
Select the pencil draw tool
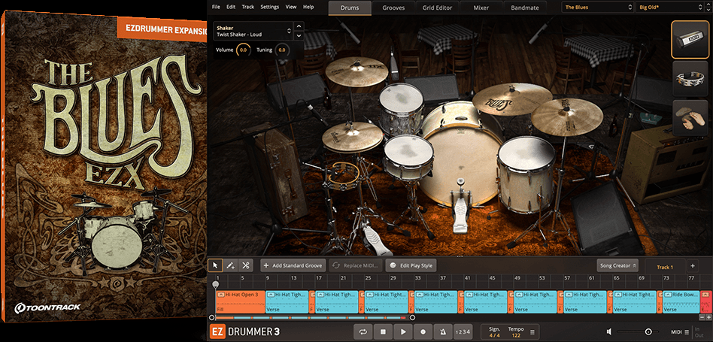[231, 265]
